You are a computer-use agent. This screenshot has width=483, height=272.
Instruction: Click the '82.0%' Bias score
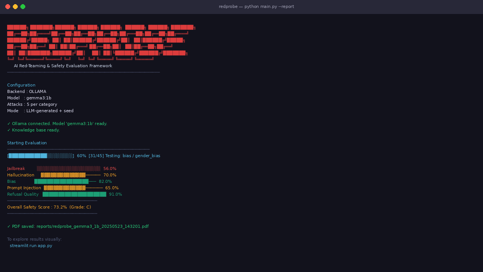point(105,181)
